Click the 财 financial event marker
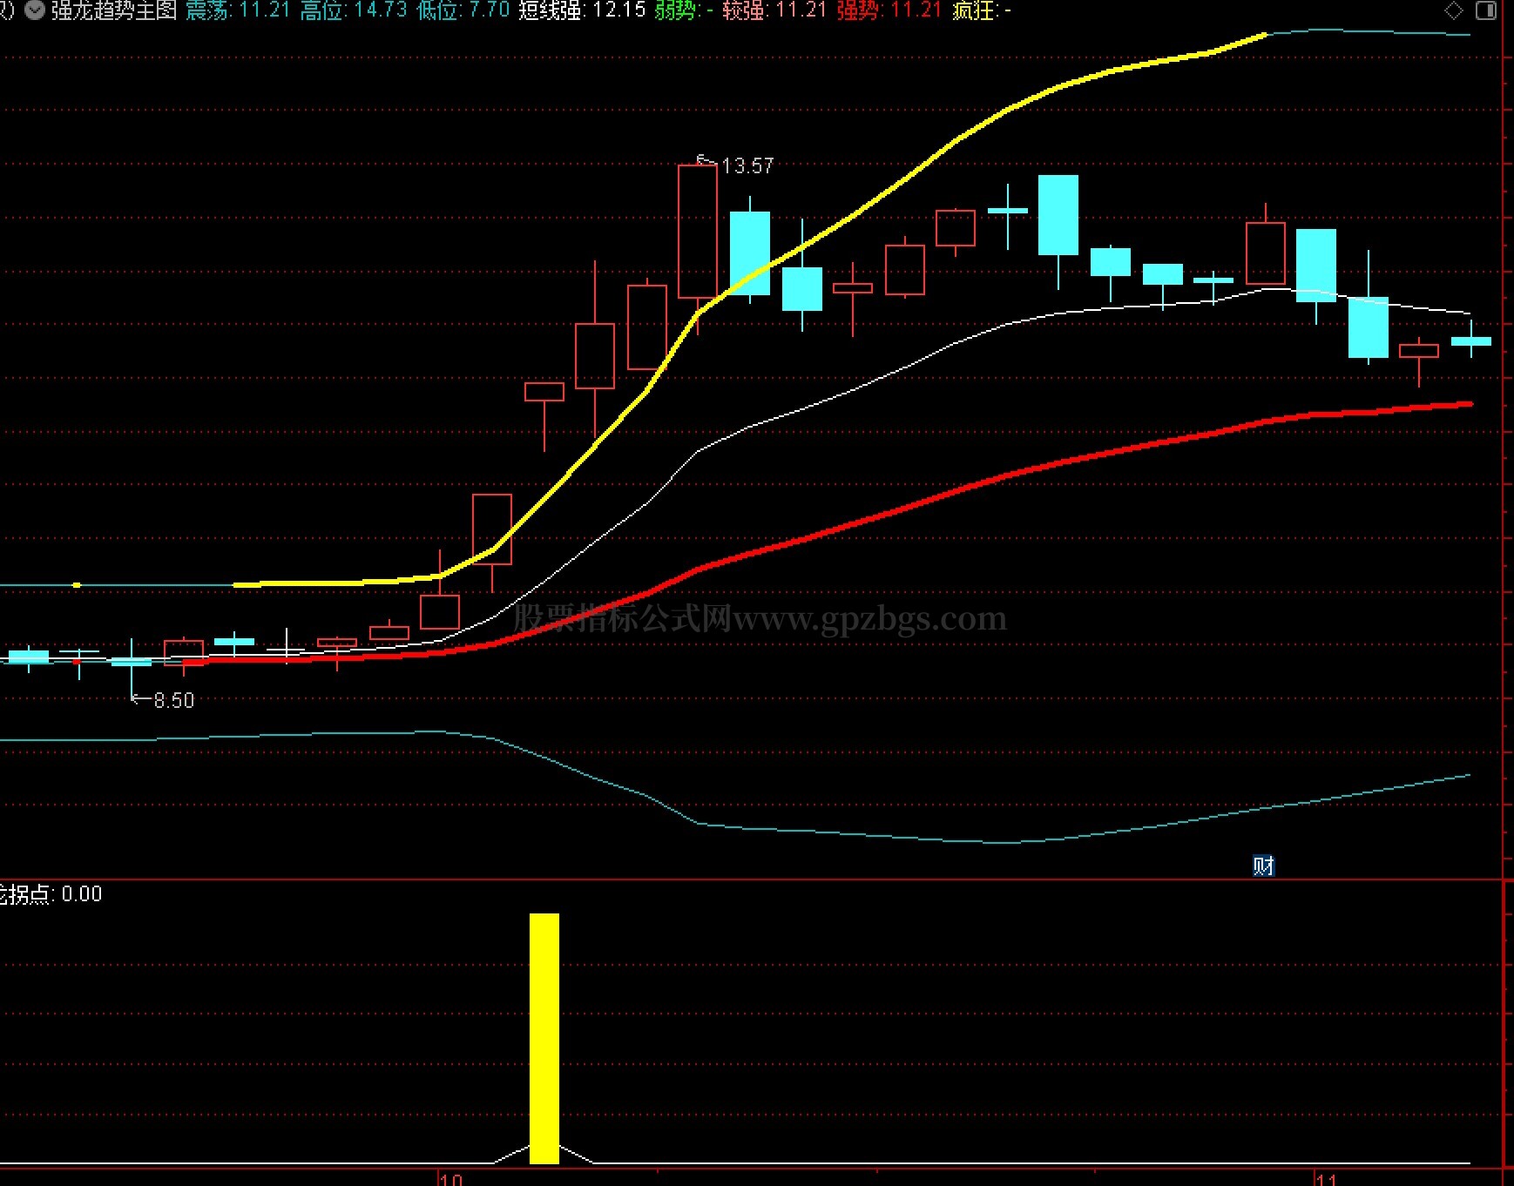The height and width of the screenshot is (1186, 1514). [1263, 865]
